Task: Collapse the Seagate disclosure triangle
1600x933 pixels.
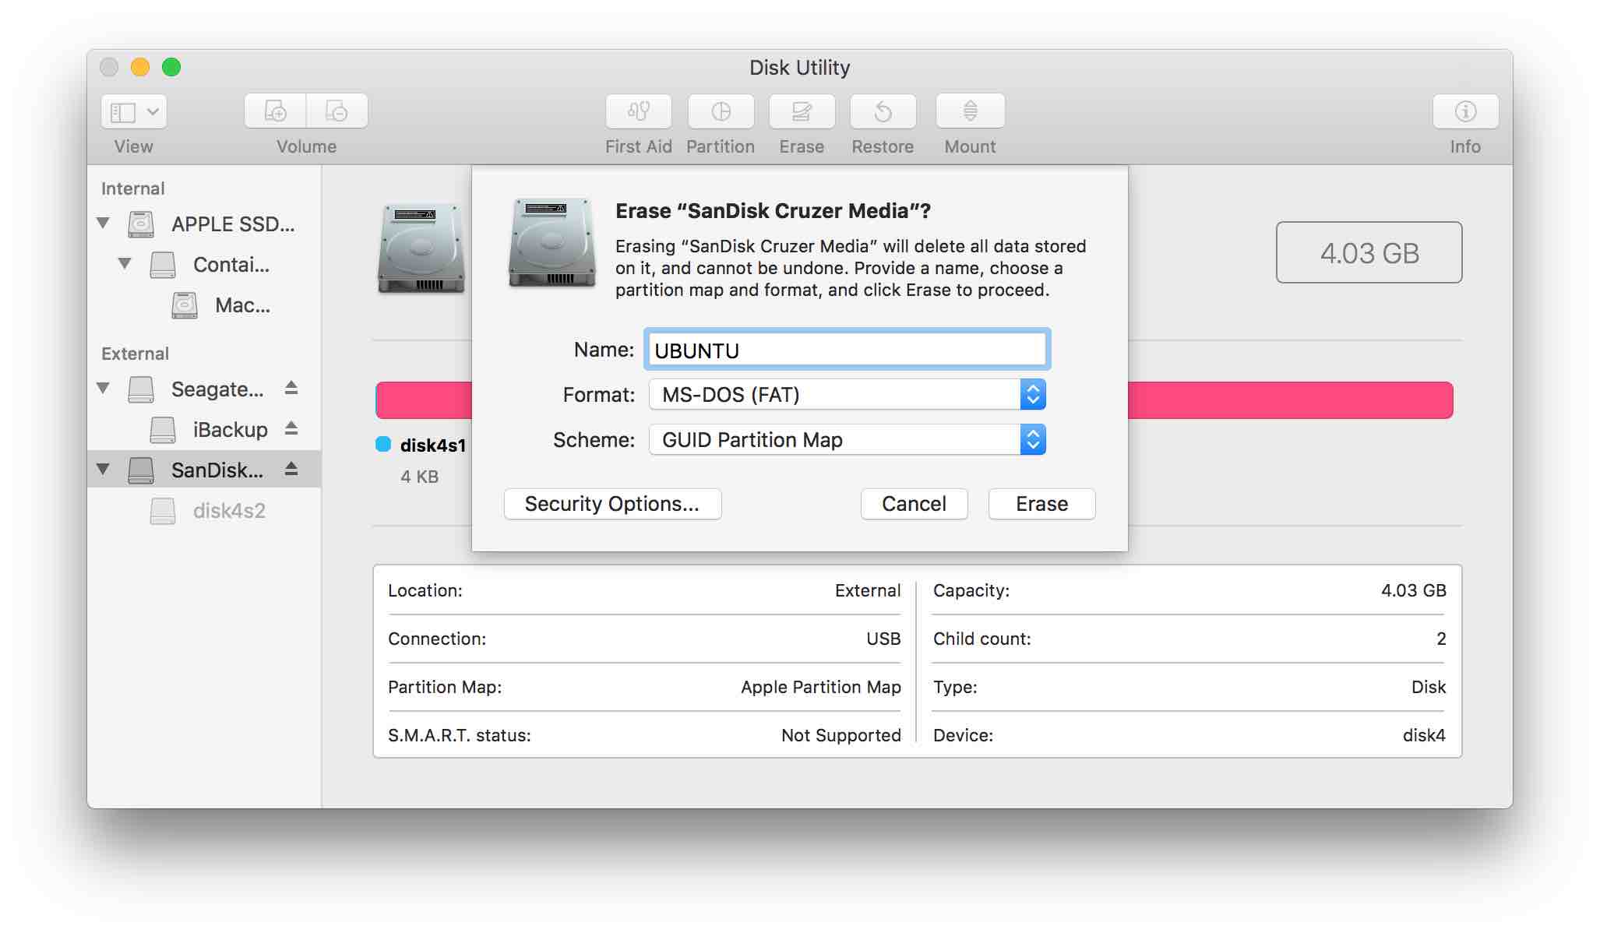Action: [x=103, y=388]
